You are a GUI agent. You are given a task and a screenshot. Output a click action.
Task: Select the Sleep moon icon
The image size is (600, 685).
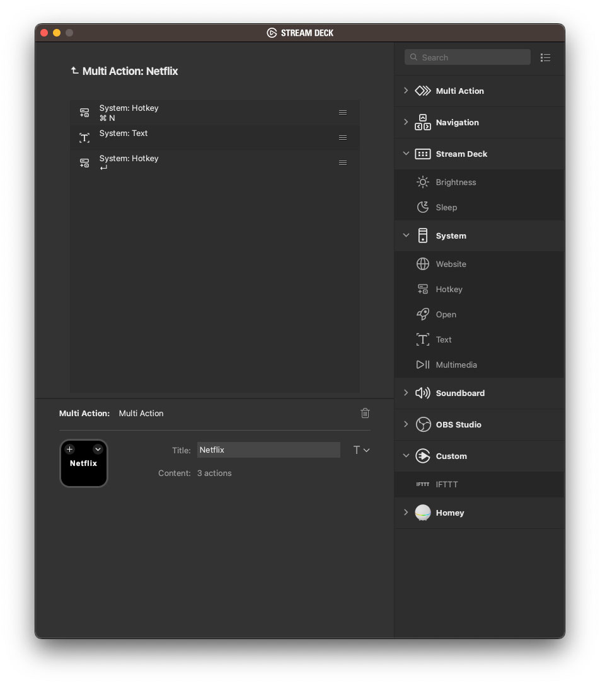click(x=423, y=207)
